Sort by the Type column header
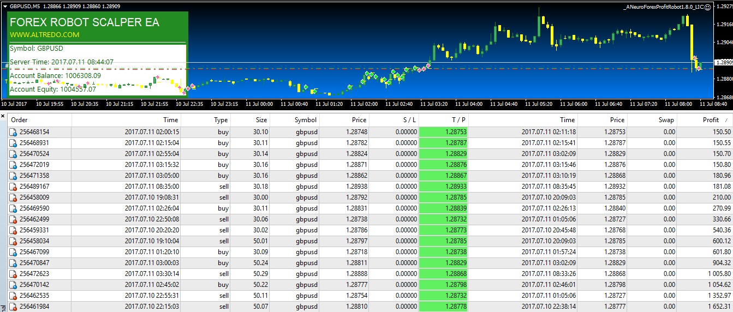The width and height of the screenshot is (733, 312). [206, 120]
